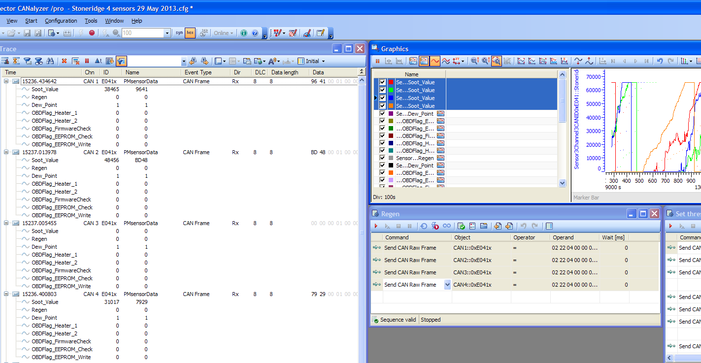
Task: Open command dropdown in CAN4 Regen row
Action: click(447, 285)
